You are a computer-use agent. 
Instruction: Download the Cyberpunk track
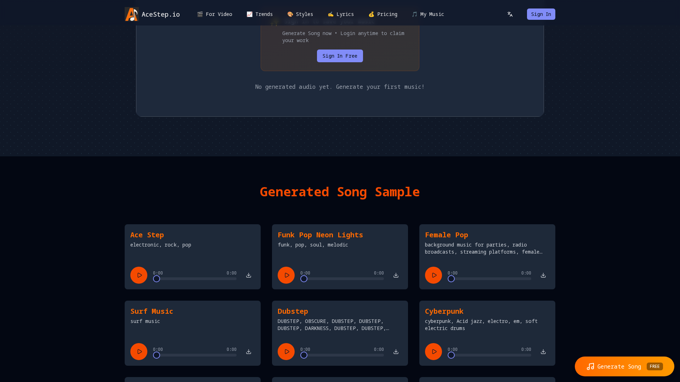[543, 352]
